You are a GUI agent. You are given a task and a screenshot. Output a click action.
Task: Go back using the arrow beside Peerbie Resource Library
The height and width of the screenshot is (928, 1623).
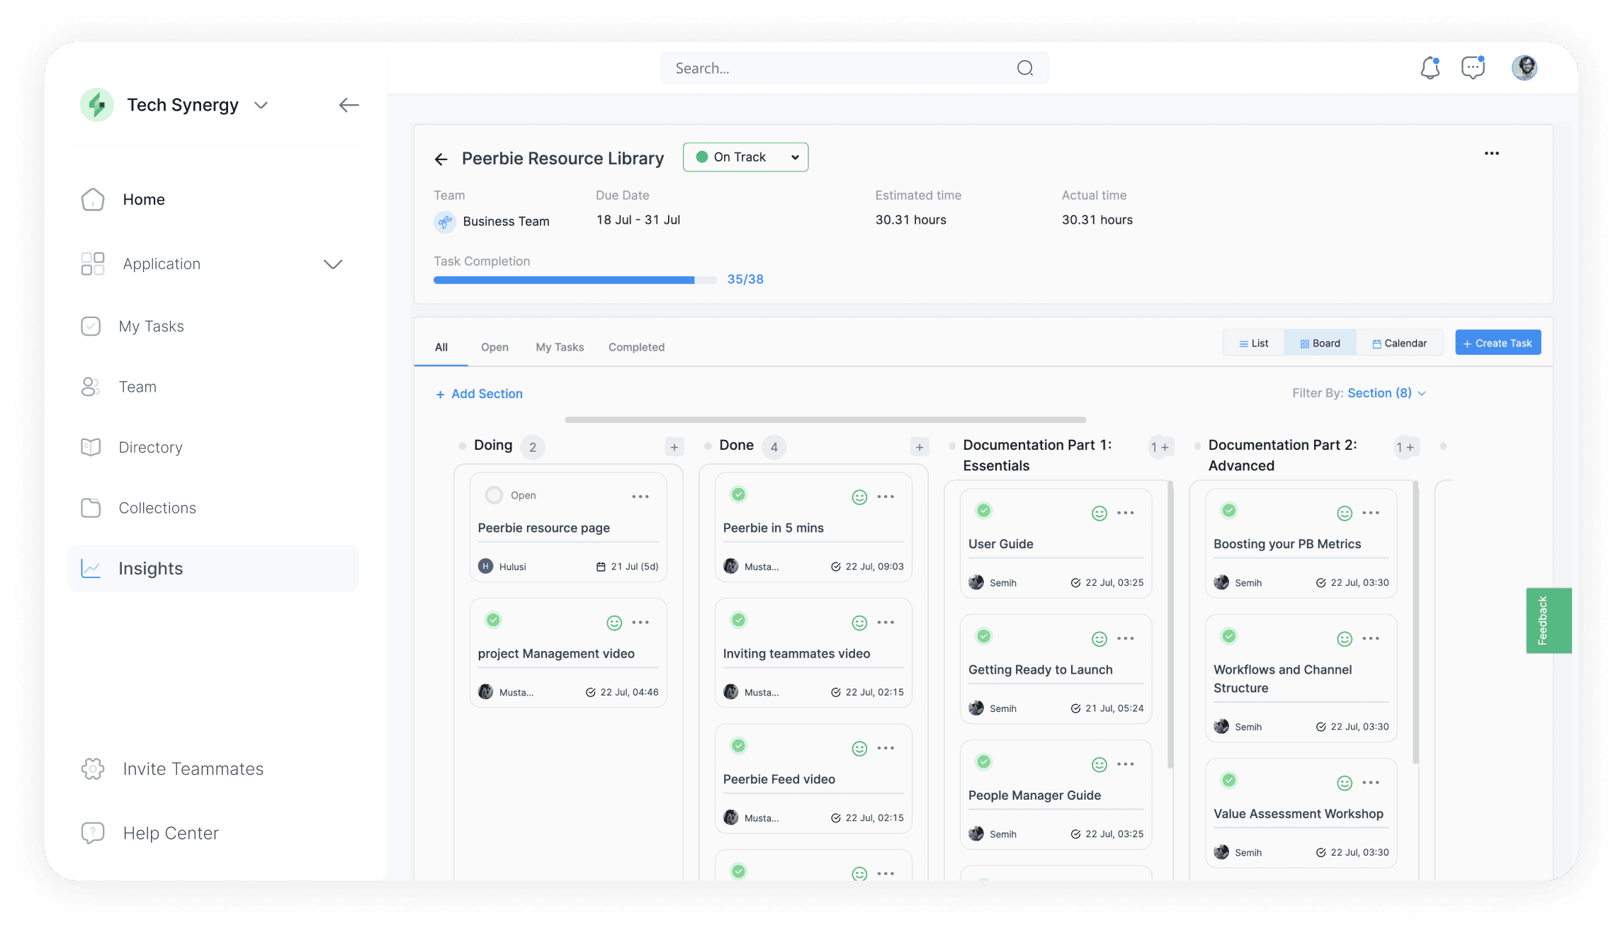point(441,159)
